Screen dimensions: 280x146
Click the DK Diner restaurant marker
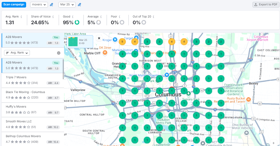(x=105, y=52)
